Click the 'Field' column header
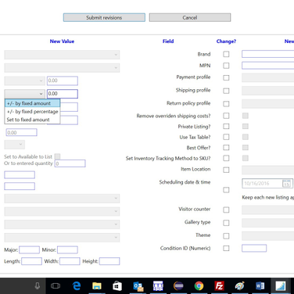This screenshot has height=294, width=294. click(x=168, y=41)
